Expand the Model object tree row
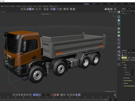 [122, 13]
